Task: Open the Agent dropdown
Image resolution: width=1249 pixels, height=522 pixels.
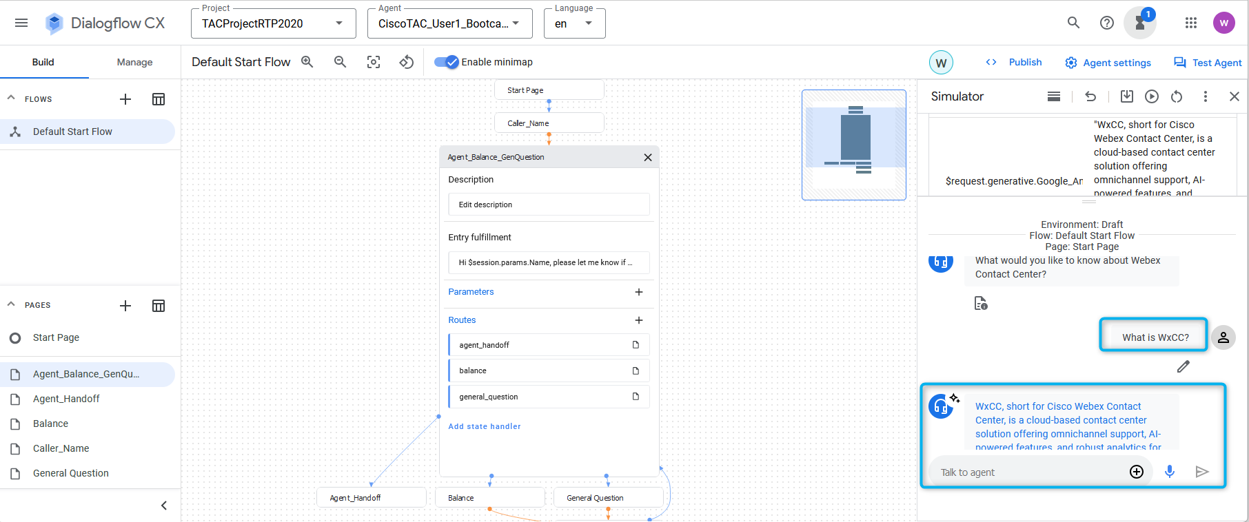Action: point(450,23)
